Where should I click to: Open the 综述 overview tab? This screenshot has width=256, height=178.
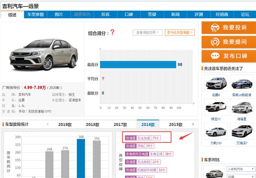(12, 15)
